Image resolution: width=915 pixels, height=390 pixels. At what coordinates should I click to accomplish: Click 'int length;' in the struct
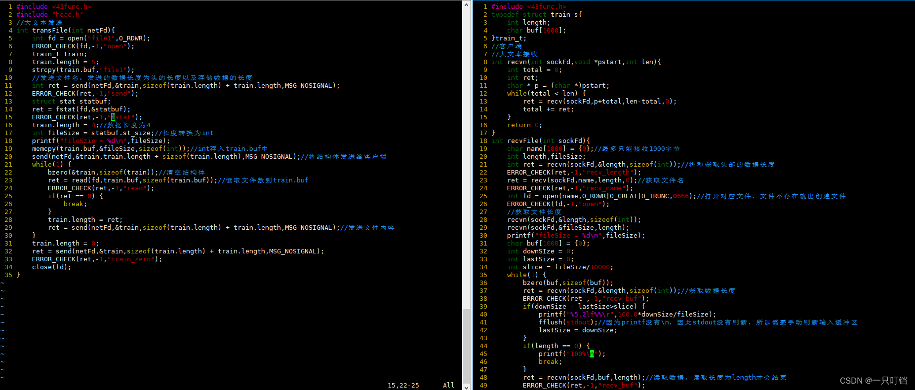tap(529, 23)
